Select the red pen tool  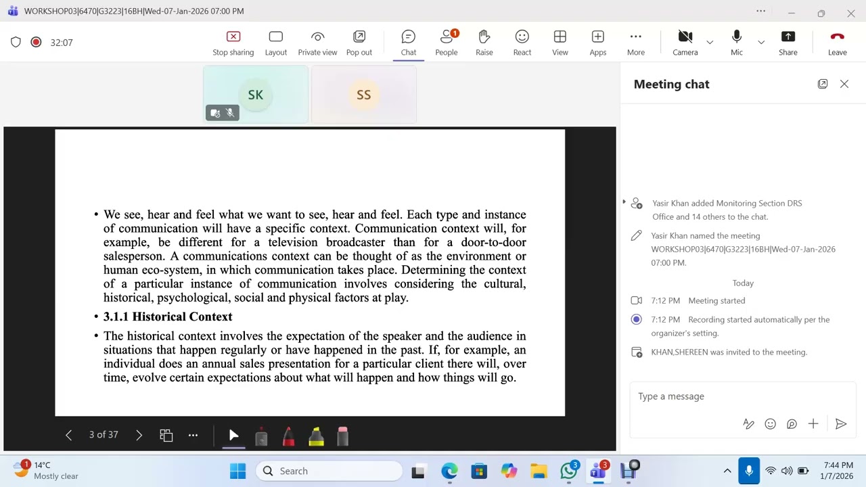288,437
